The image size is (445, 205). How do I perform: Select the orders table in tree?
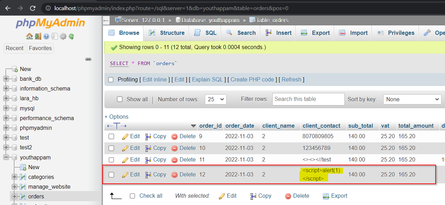coord(36,196)
